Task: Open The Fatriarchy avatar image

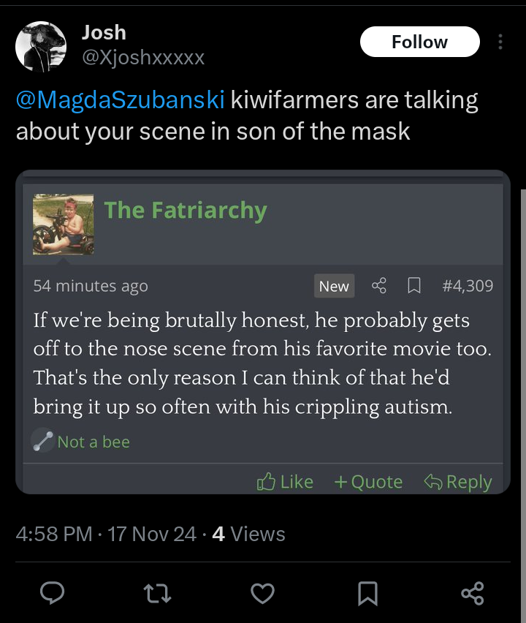Action: point(64,224)
